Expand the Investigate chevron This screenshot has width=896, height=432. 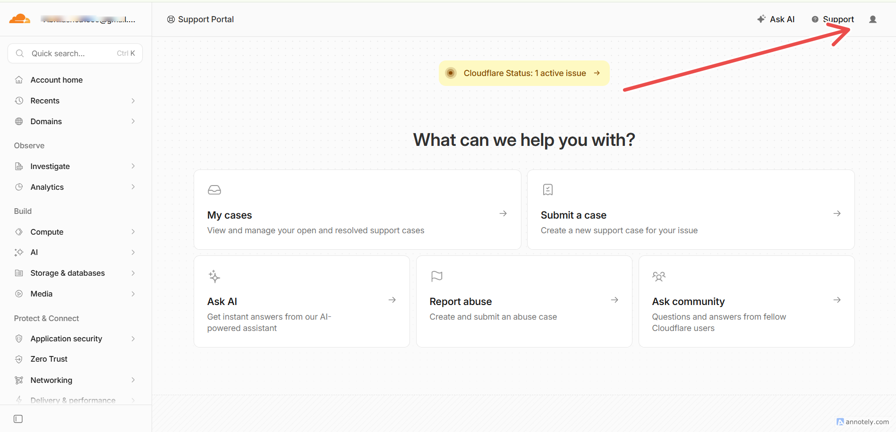(x=133, y=166)
